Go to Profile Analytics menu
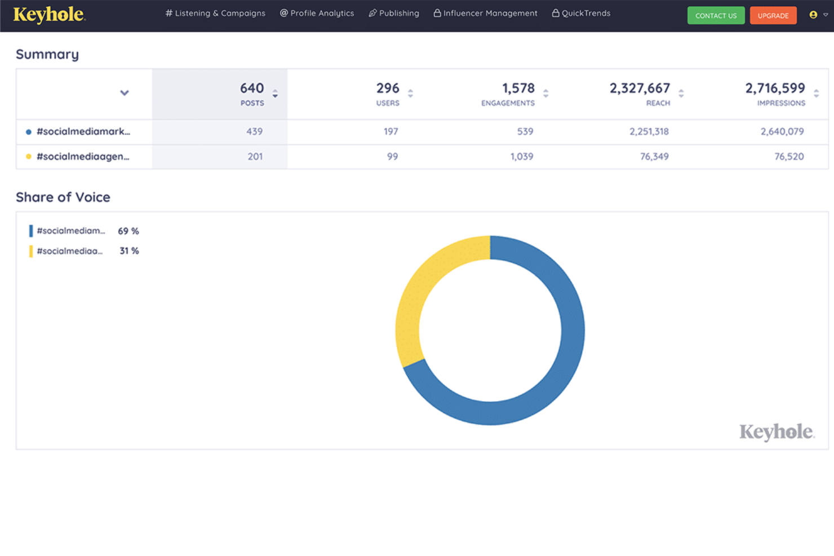Viewport: 834px width, 556px height. coord(317,14)
